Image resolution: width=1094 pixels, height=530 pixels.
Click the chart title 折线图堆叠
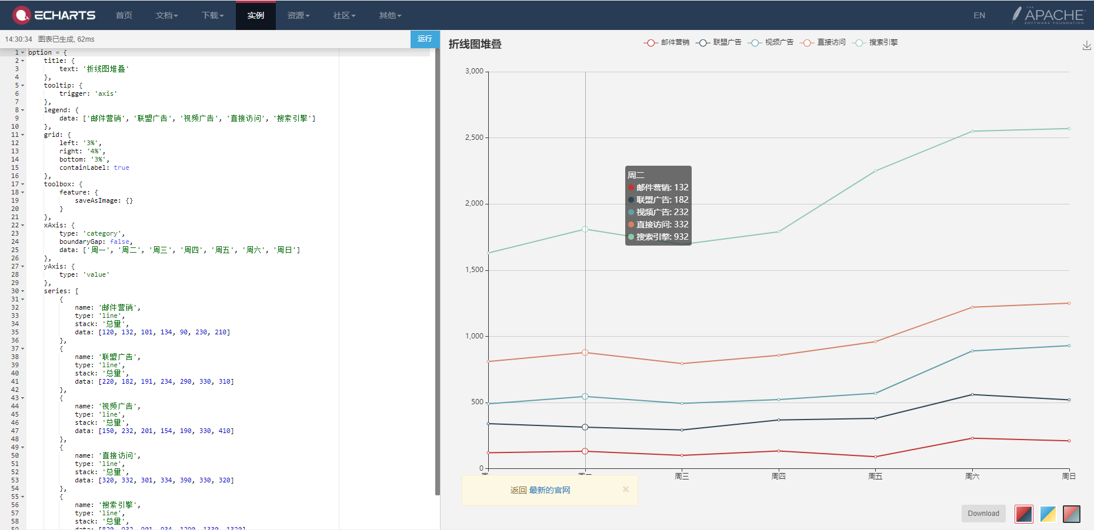point(475,44)
